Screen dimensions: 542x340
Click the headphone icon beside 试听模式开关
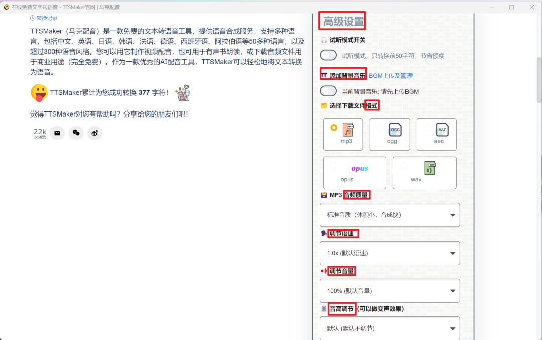324,40
